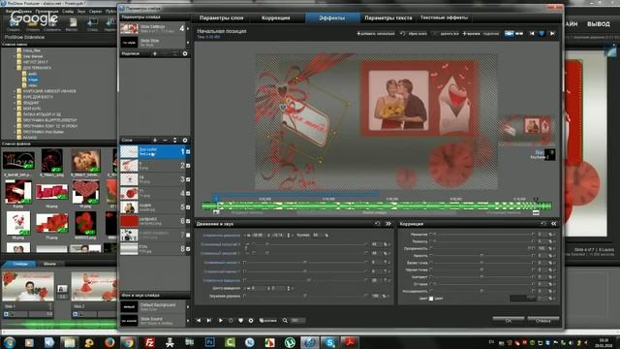This screenshot has width=620, height=349.
Task: Cancel the slide options dialog
Action: 542,320
